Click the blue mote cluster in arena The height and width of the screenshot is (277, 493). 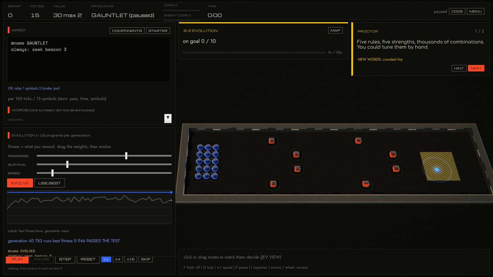(x=207, y=162)
